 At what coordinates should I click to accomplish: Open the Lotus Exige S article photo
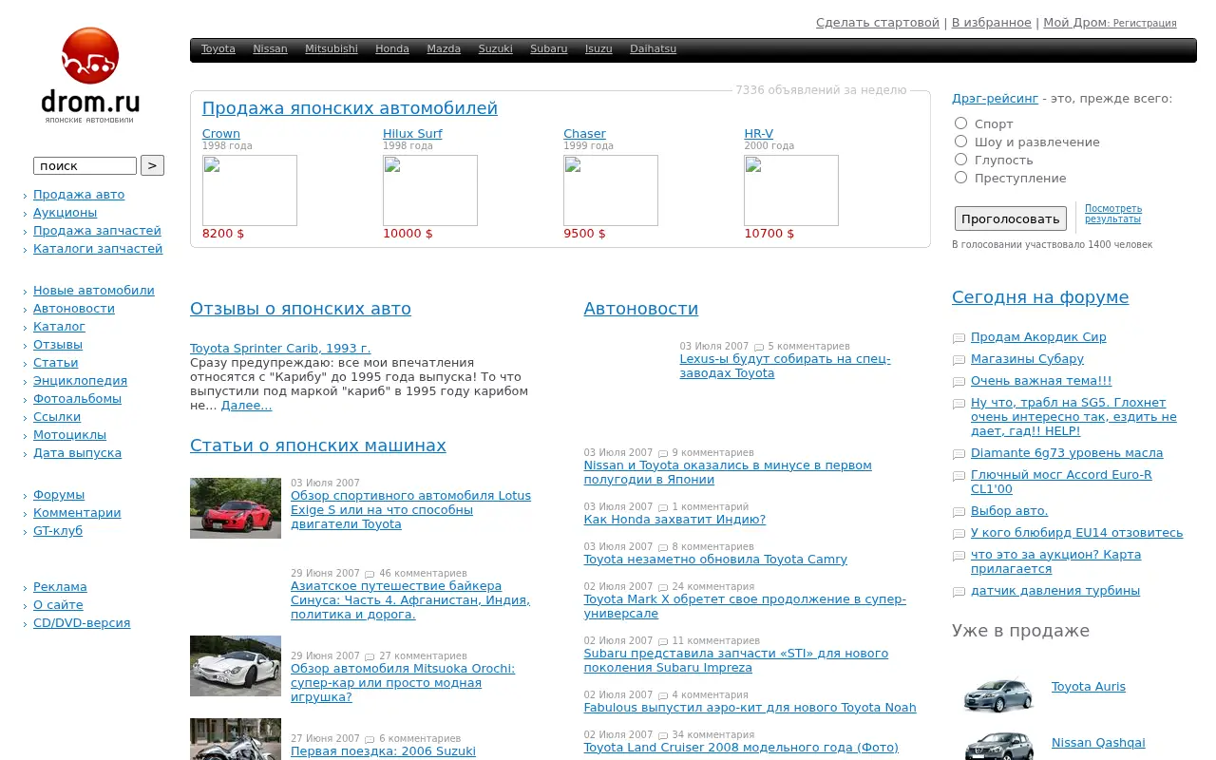(x=236, y=508)
